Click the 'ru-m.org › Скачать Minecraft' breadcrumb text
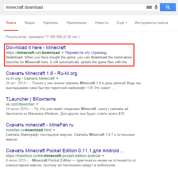Screen dimensions: 178x169 30,78
